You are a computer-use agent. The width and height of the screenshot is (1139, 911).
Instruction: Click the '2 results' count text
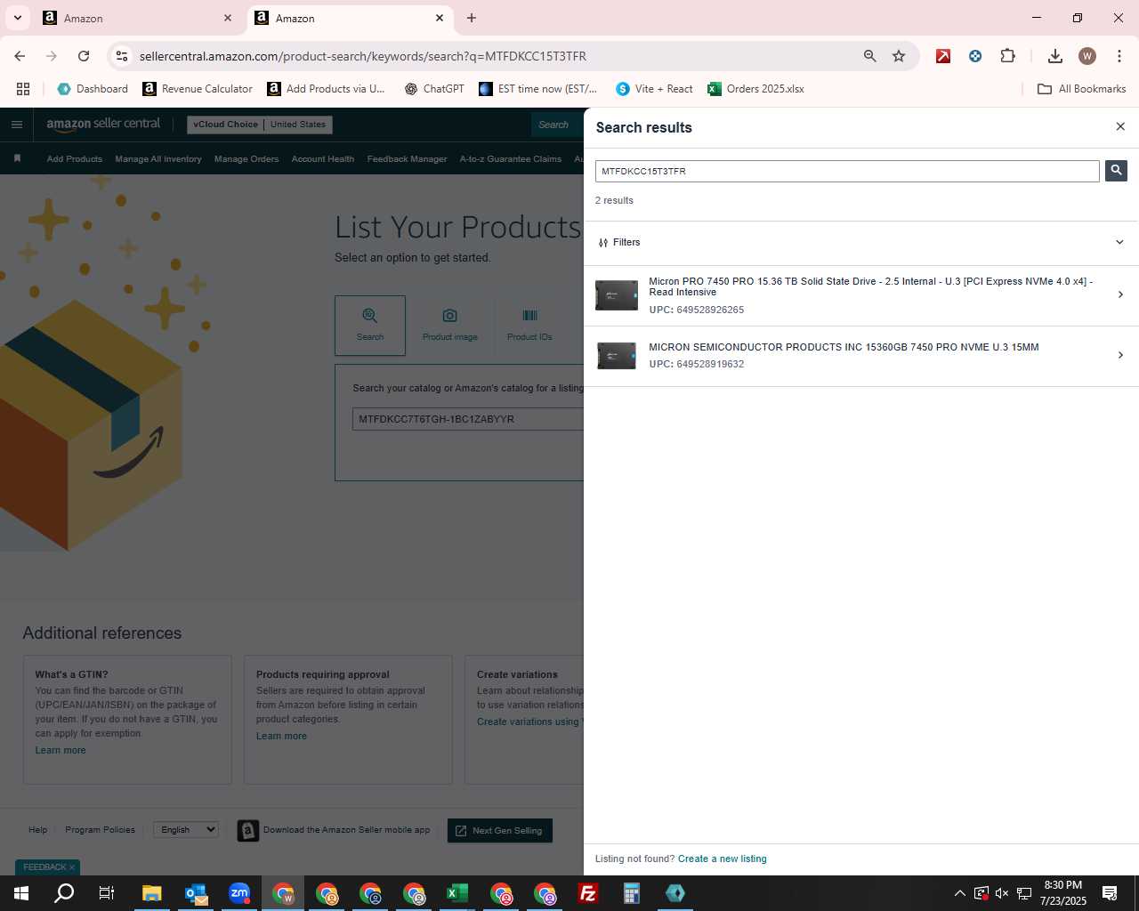[x=614, y=200]
